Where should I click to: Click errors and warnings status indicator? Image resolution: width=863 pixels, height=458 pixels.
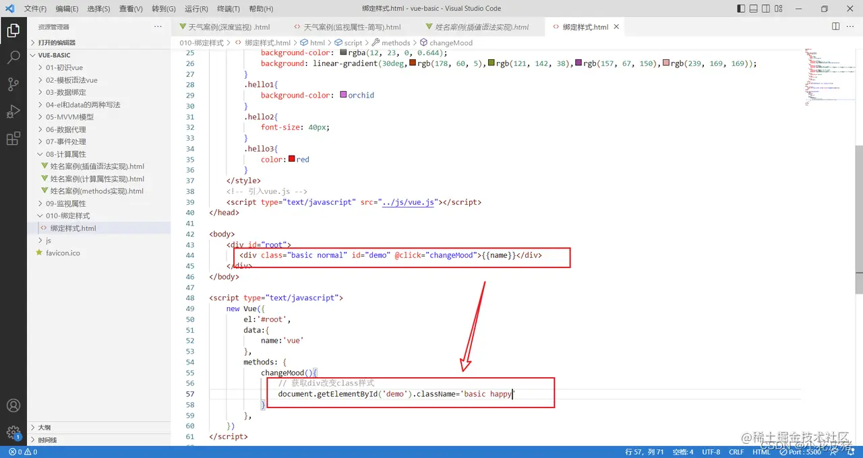coord(23,452)
